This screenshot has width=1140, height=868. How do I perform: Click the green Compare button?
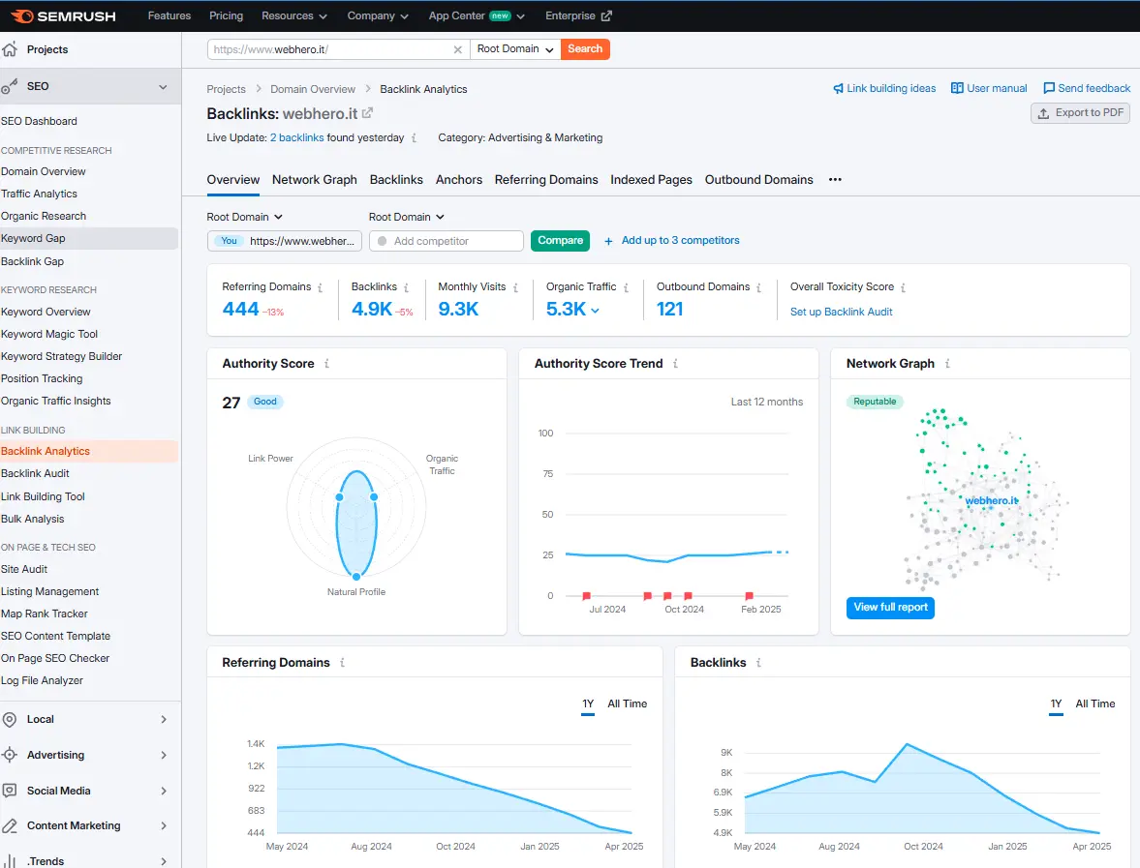[x=560, y=240]
